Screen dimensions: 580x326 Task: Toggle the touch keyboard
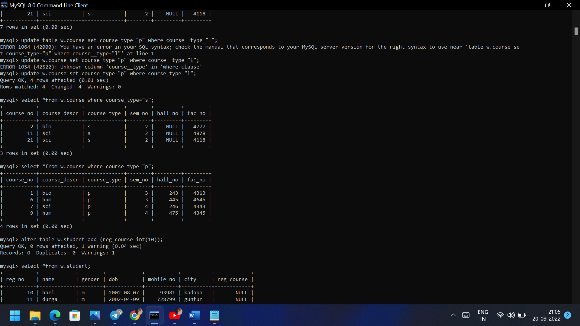pyautogui.click(x=466, y=315)
